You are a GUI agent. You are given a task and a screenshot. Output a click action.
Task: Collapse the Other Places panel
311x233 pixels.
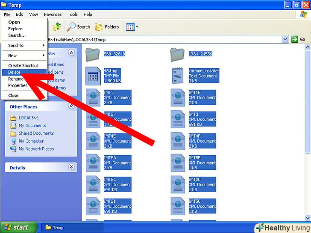pyautogui.click(x=71, y=107)
